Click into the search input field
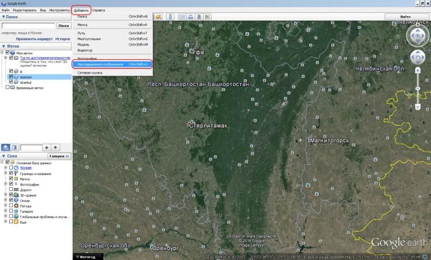Screen dimensions: 431x260 click(29, 25)
